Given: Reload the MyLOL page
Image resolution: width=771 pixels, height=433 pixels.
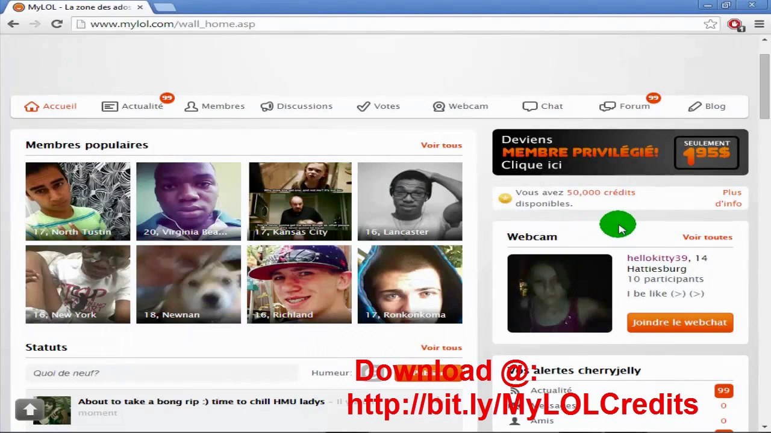Looking at the screenshot, I should [57, 24].
